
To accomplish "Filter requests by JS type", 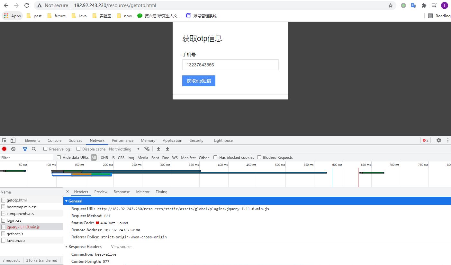I will [x=113, y=158].
